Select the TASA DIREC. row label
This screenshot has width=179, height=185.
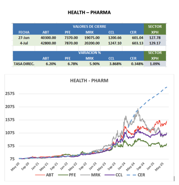(x=24, y=64)
